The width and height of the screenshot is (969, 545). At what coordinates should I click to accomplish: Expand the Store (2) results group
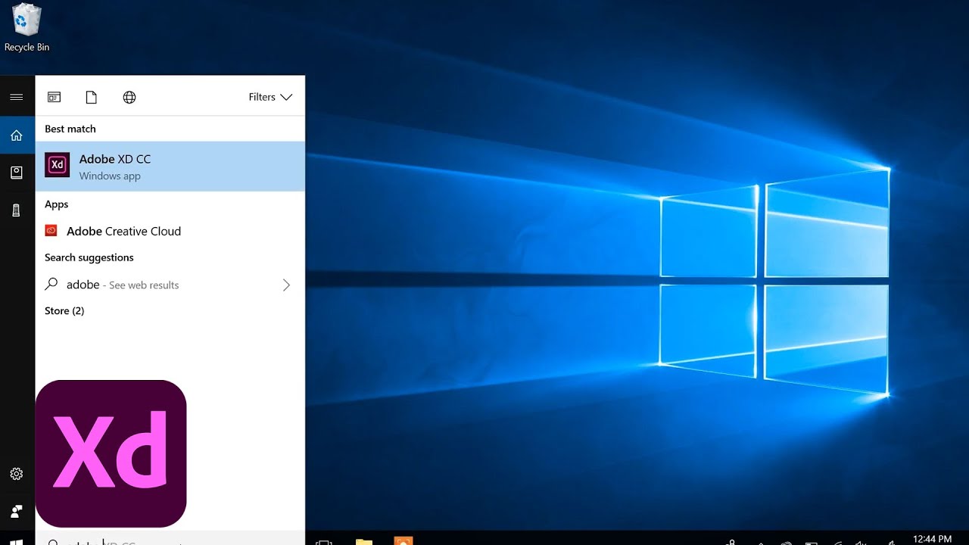click(64, 311)
